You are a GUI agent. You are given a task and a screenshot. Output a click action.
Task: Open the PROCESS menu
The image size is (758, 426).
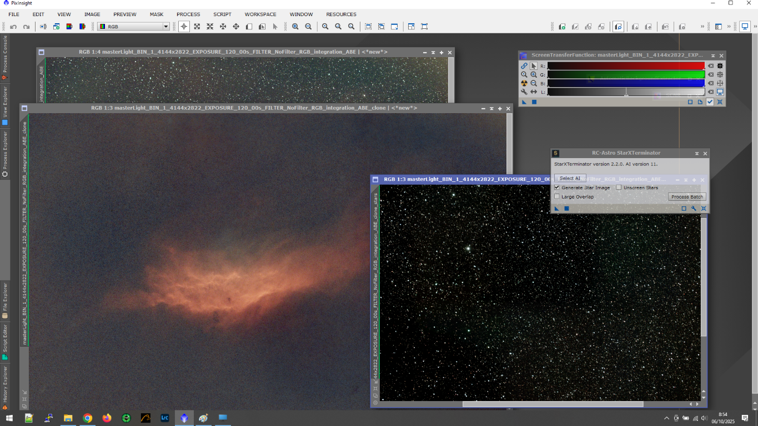[188, 14]
